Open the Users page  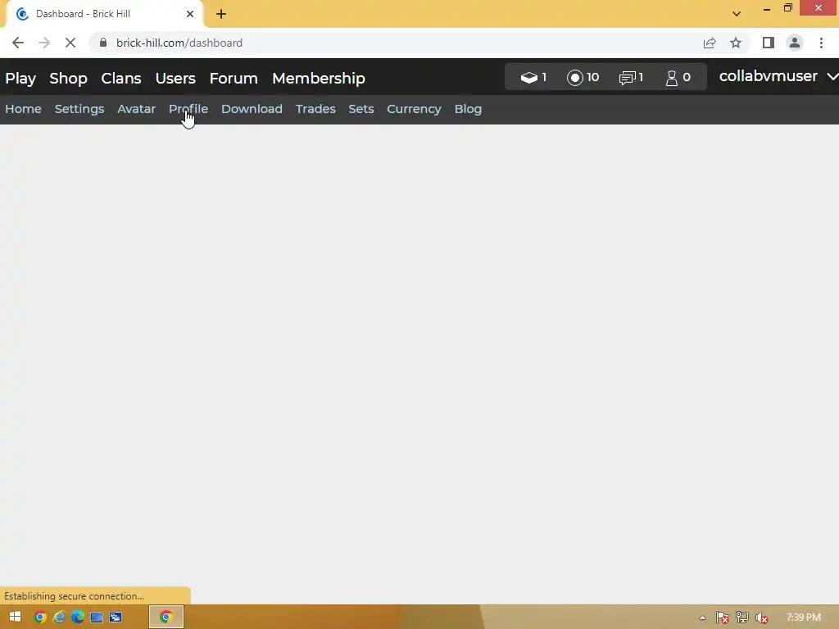(175, 78)
